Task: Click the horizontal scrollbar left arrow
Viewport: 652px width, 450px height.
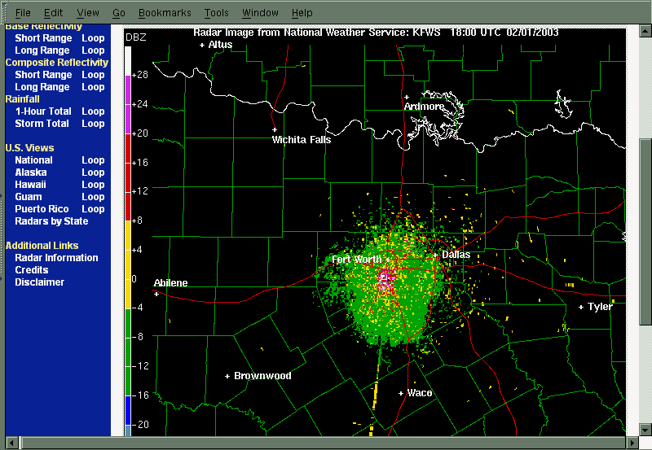Action: click(11, 443)
